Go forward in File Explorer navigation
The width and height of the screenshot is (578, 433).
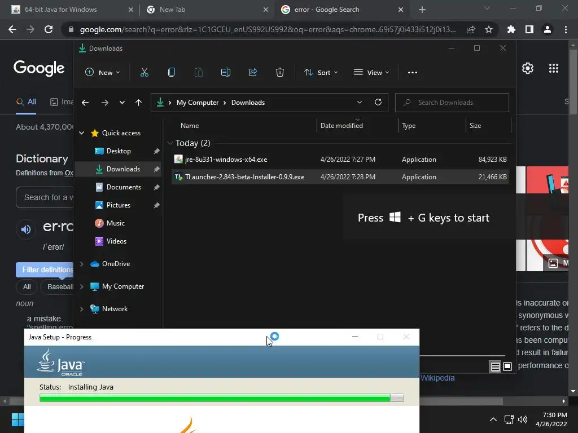105,103
